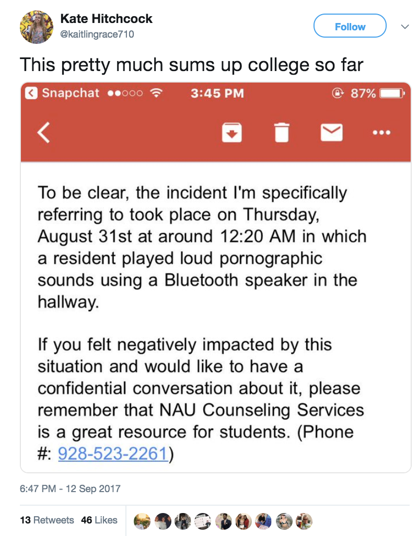
Task: Open the embedded email screenshot image
Action: [x=216, y=277]
